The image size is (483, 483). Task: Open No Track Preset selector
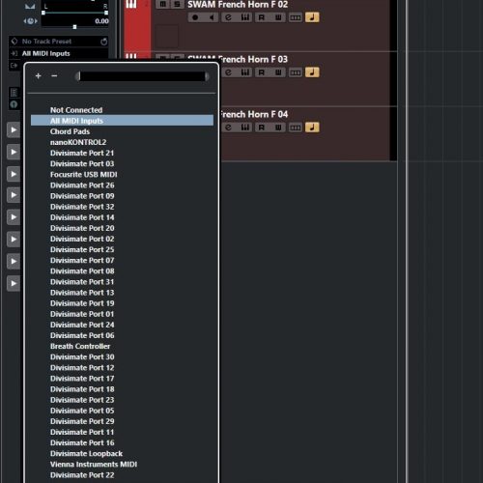pos(59,42)
